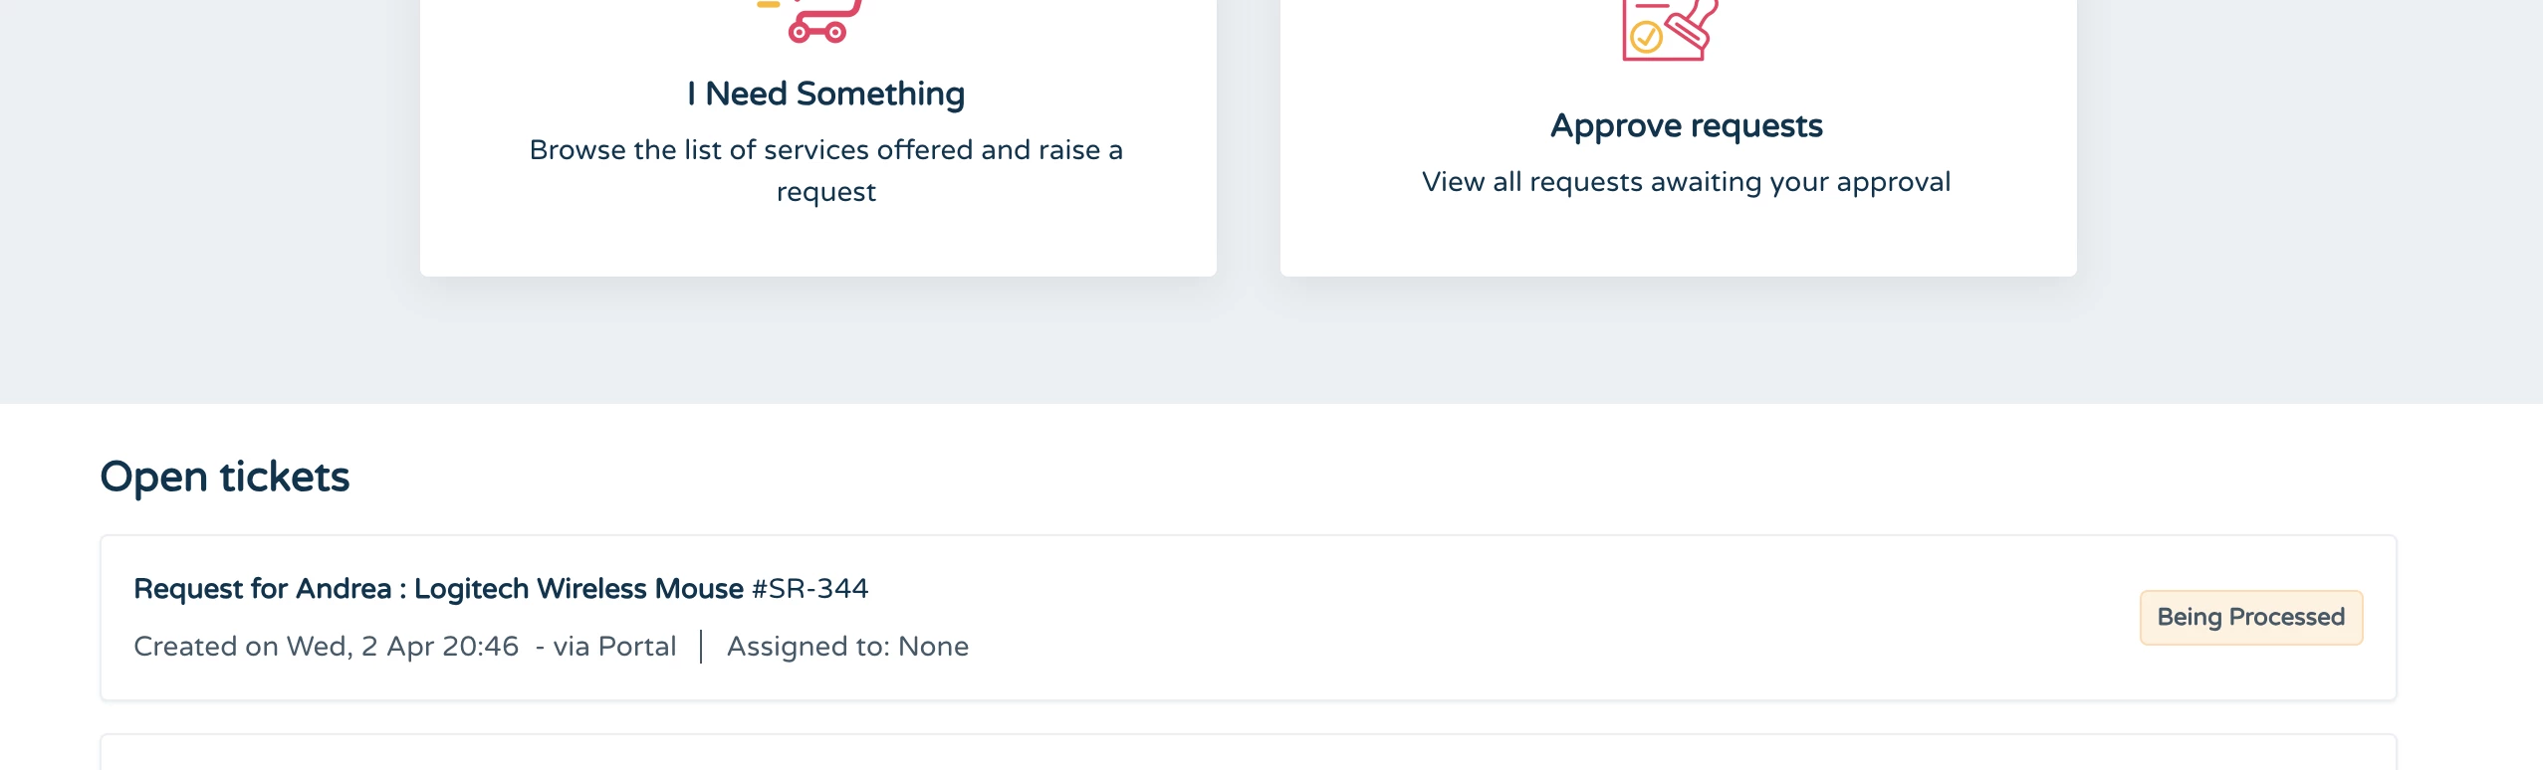This screenshot has width=2543, height=770.
Task: Click the Open tickets section heading
Action: click(x=224, y=477)
